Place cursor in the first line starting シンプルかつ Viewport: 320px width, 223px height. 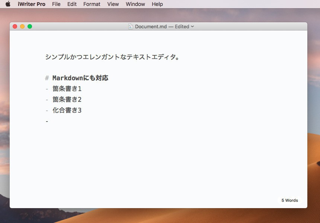point(112,57)
